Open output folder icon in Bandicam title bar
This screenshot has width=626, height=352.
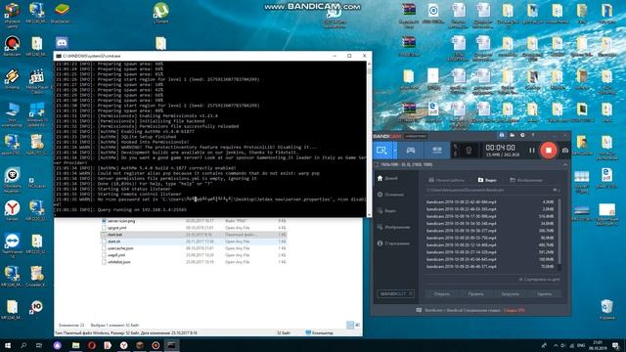(x=512, y=136)
